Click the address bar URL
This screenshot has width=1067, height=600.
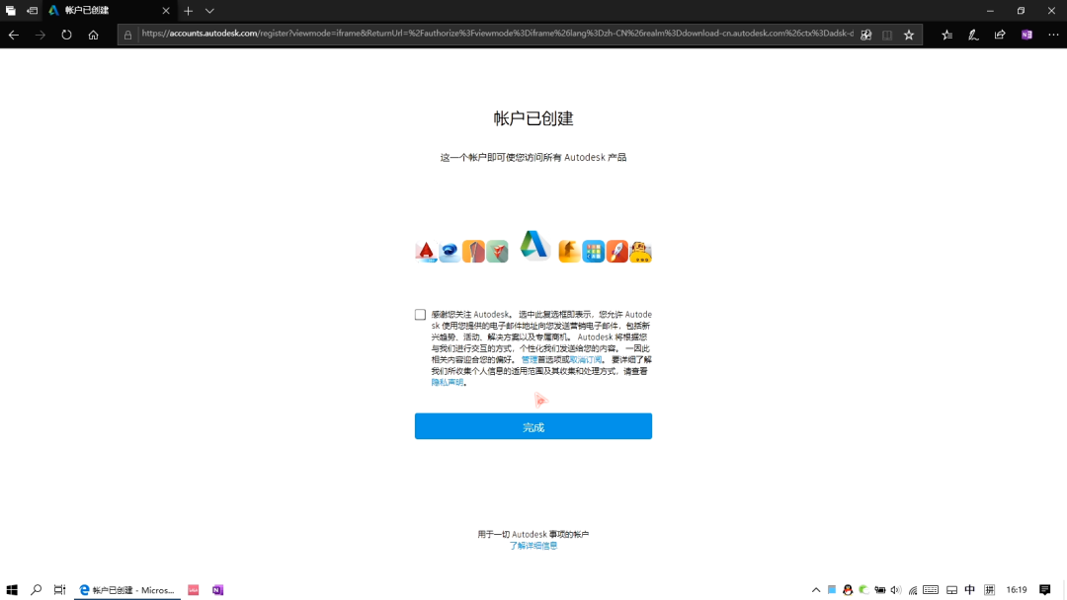(x=497, y=34)
